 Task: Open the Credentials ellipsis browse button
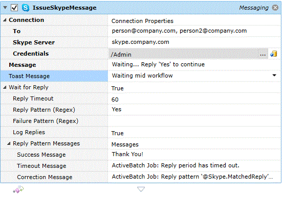(x=263, y=54)
